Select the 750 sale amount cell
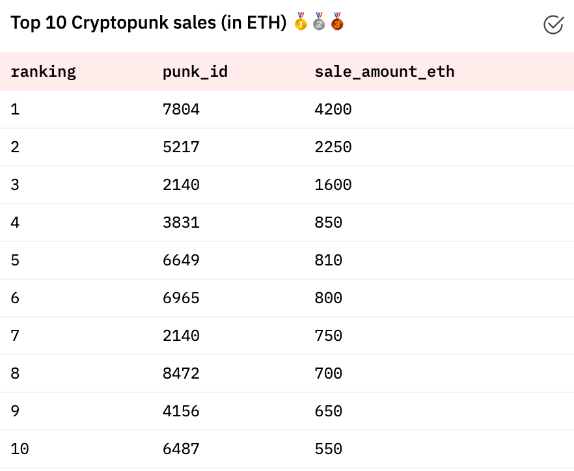 (328, 336)
